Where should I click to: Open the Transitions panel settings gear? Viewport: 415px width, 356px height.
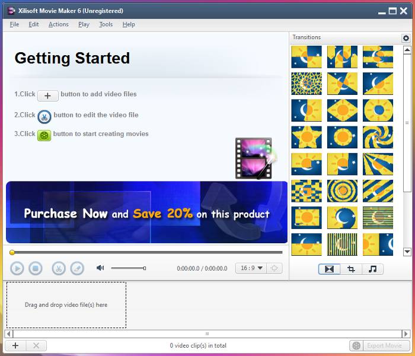tap(406, 38)
